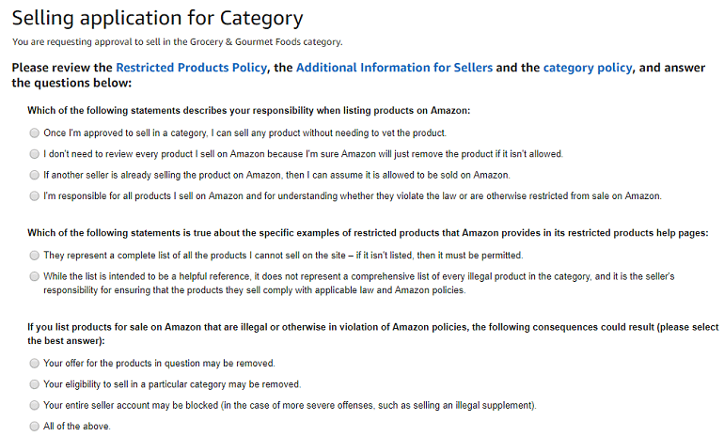The image size is (724, 436).
Task: Select 'If another seller is already selling' option
Action: point(35,175)
